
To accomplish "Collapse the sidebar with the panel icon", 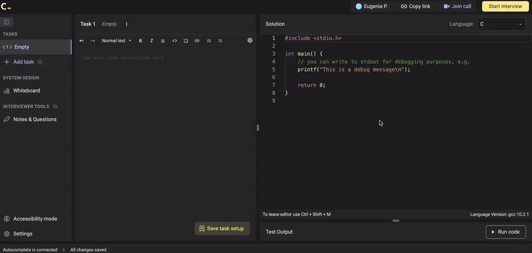I will tap(7, 22).
